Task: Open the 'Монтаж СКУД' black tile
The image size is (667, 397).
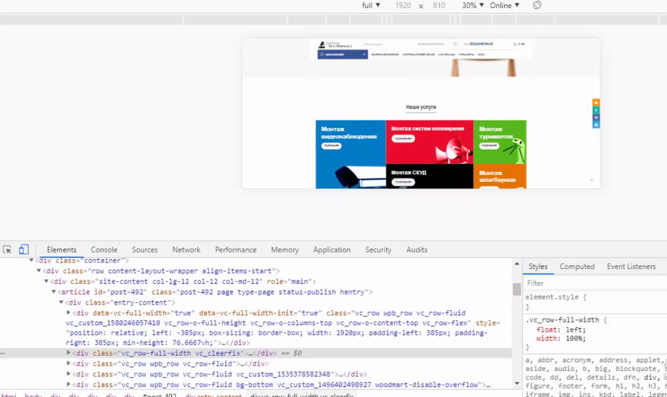Action: (x=430, y=176)
